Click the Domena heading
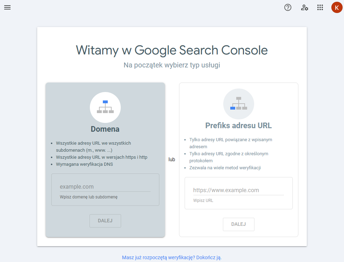 point(105,129)
